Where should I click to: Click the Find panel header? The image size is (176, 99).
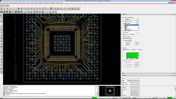coord(148,73)
